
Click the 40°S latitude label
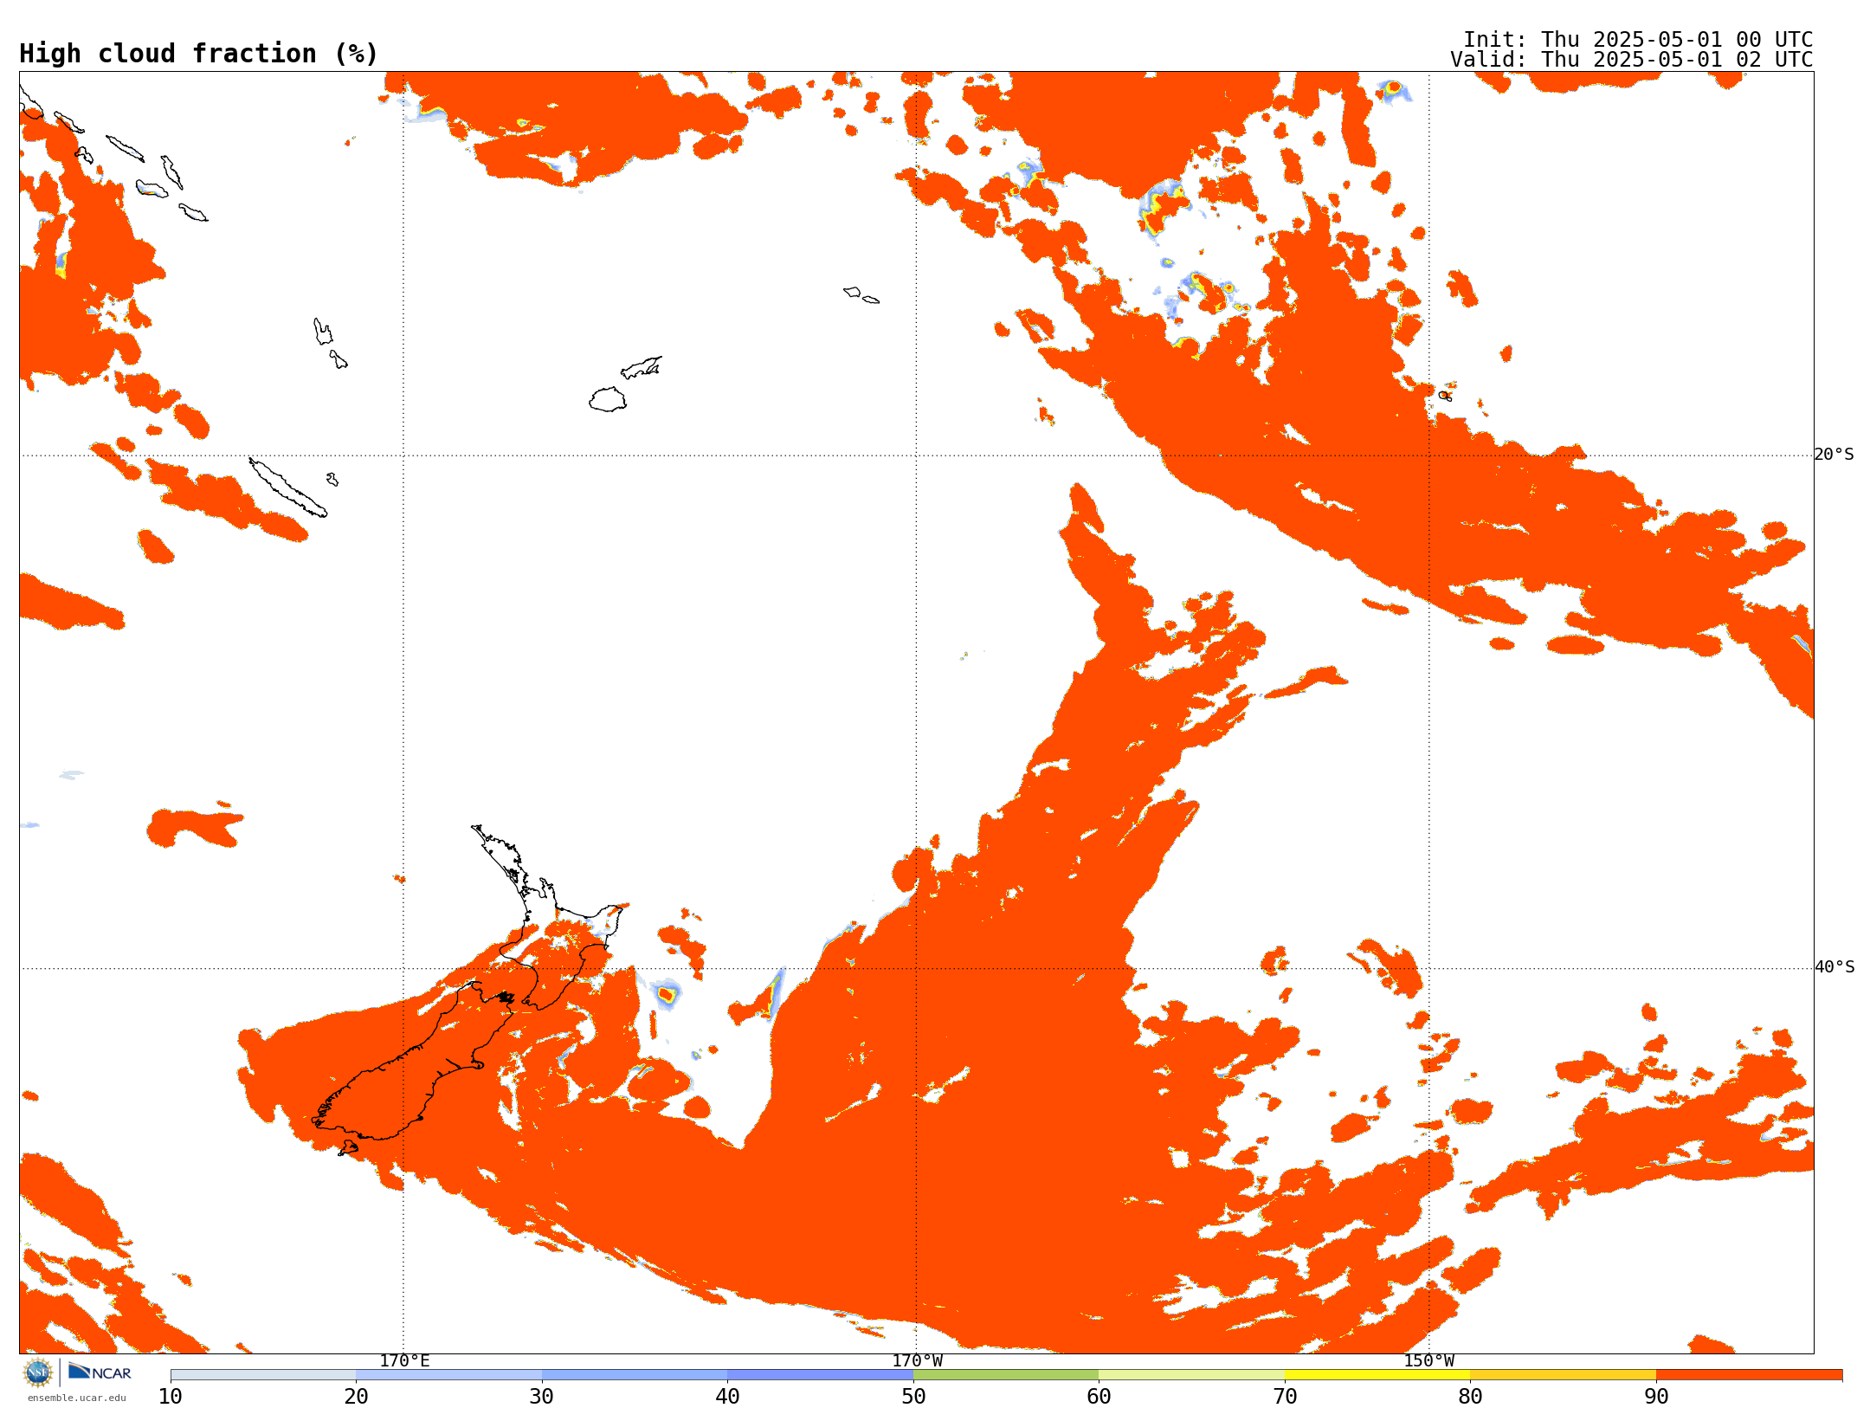(1835, 967)
